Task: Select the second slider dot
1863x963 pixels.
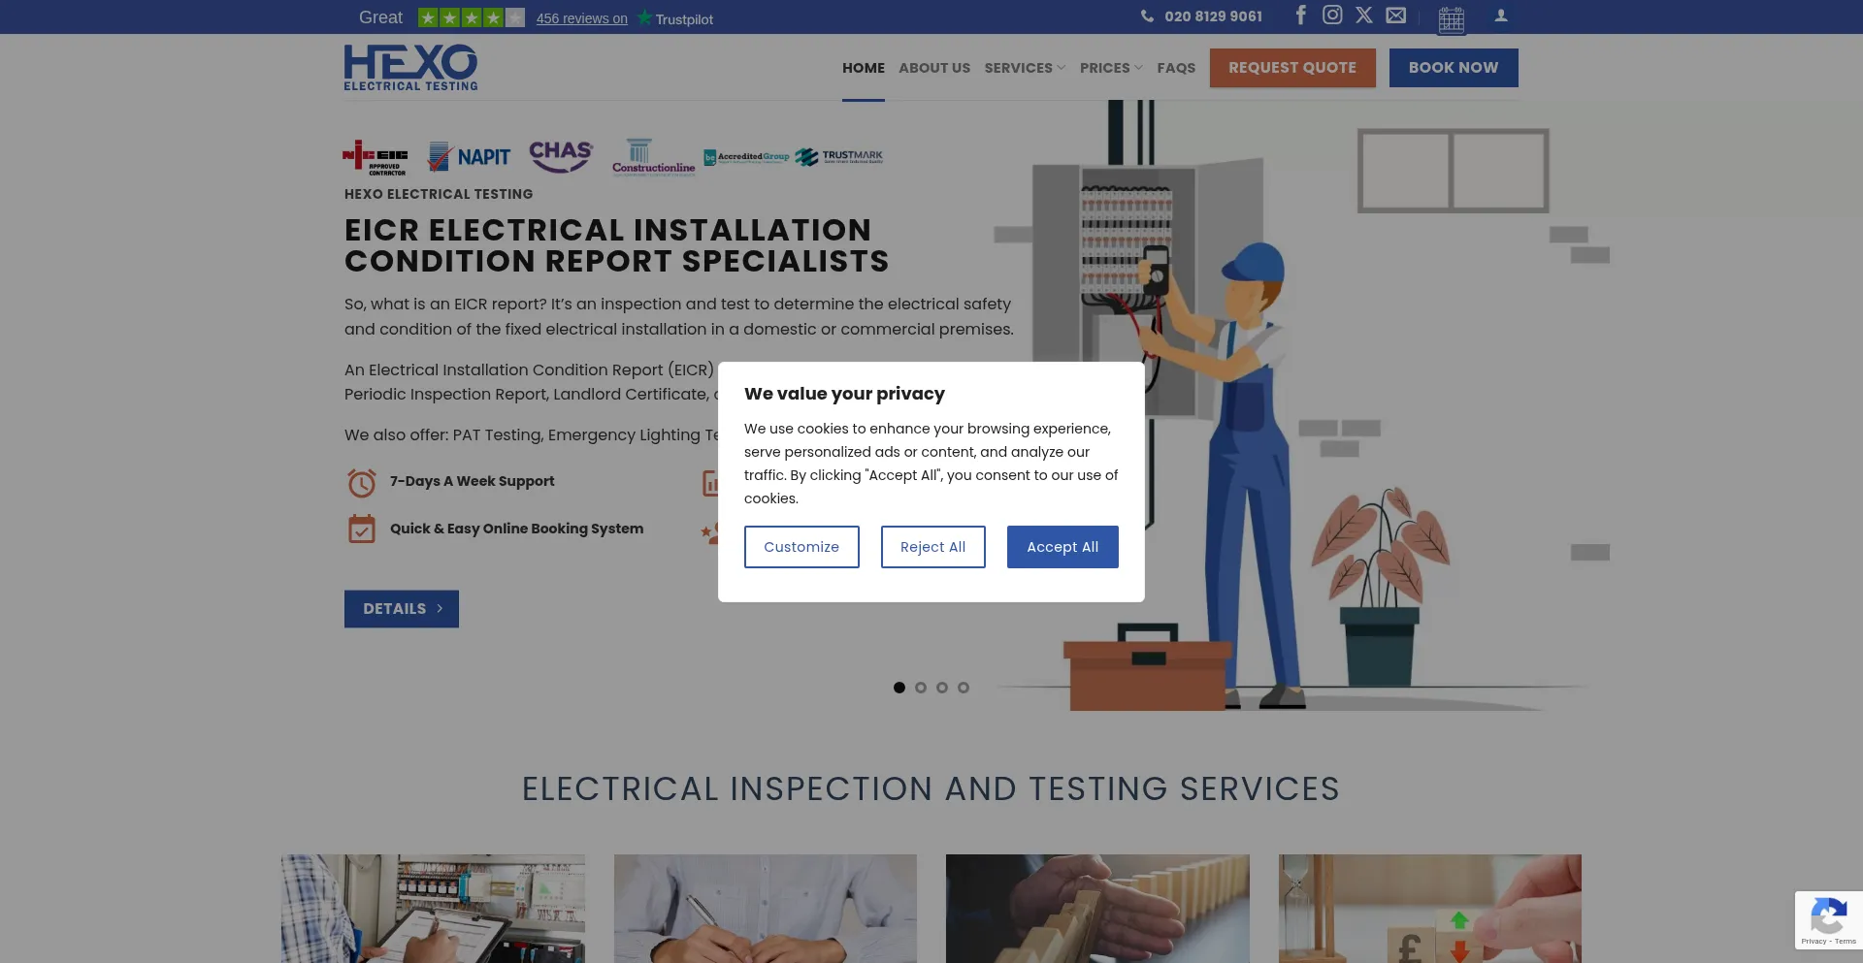Action: tap(921, 688)
